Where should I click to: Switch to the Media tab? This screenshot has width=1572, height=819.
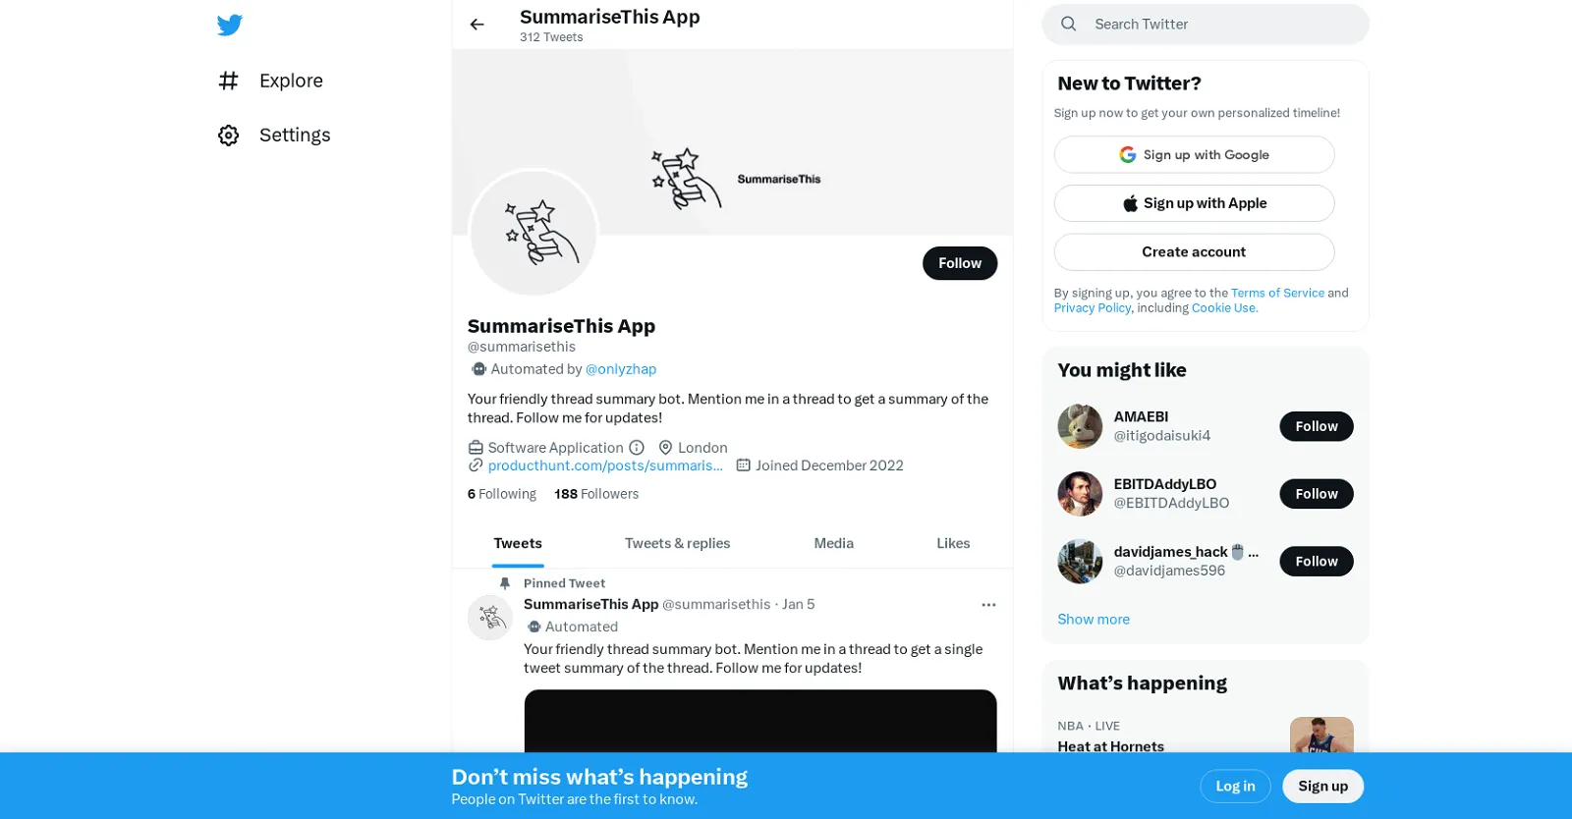pos(832,543)
